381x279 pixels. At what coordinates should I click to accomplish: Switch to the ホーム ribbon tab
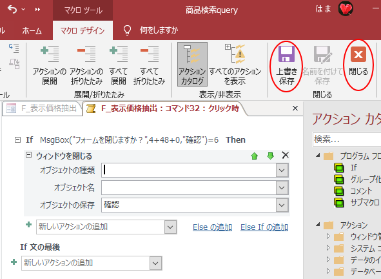click(x=32, y=30)
